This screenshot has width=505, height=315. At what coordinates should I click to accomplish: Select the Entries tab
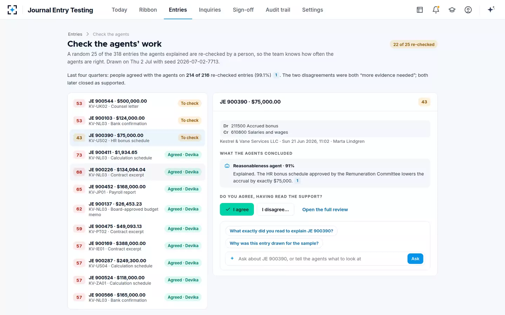click(178, 10)
